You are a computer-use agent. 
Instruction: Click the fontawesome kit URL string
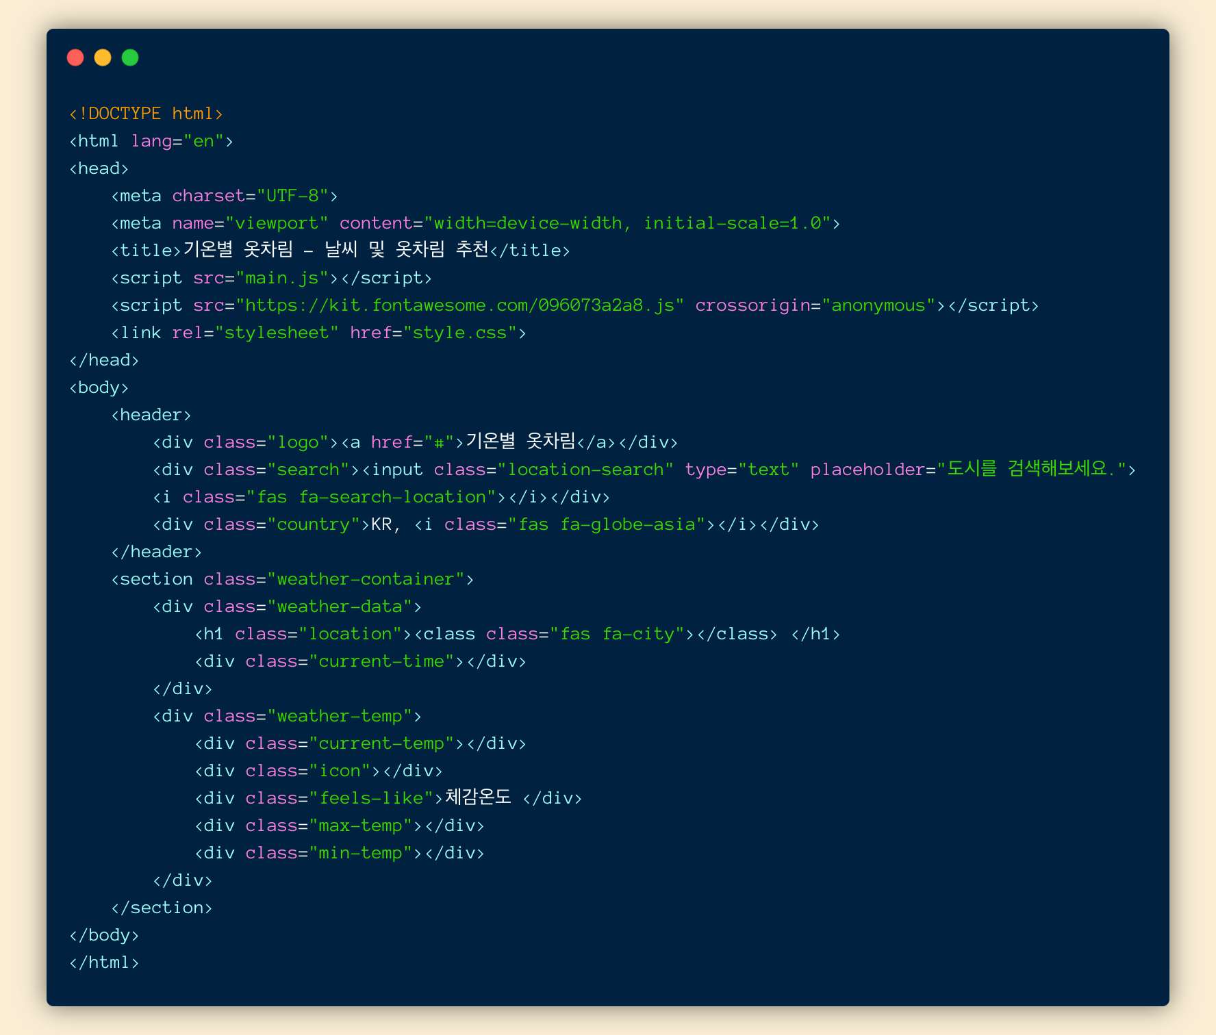[x=460, y=305]
